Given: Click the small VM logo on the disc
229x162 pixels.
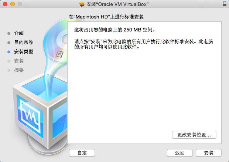Looking at the screenshot, I should pos(59,54).
